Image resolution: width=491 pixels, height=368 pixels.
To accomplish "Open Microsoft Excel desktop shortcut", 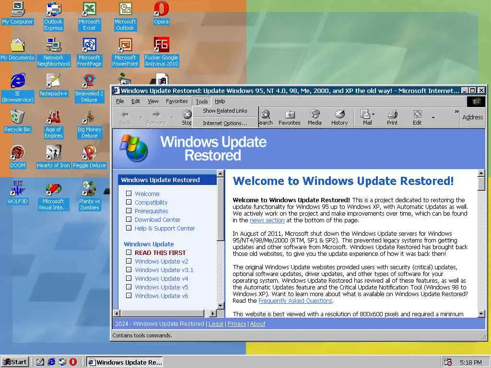I will click(x=89, y=16).
